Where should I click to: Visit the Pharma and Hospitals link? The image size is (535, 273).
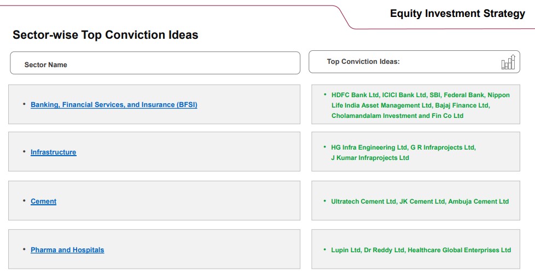[x=67, y=250]
